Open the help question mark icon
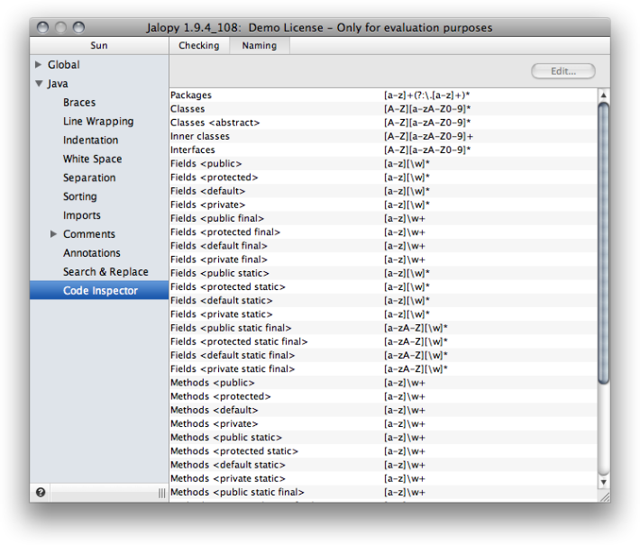This screenshot has height=545, width=640. point(41,493)
